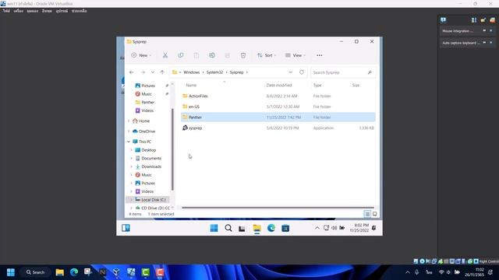Viewport: 499px width, 280px height.
Task: Click guest taskbar File Explorer icon
Action: pos(257,228)
